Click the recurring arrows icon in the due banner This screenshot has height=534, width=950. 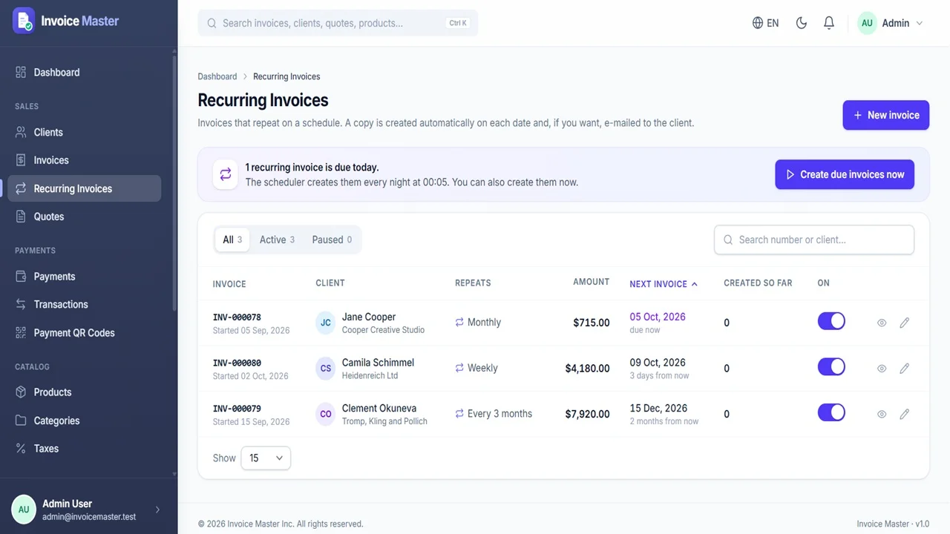coord(225,174)
